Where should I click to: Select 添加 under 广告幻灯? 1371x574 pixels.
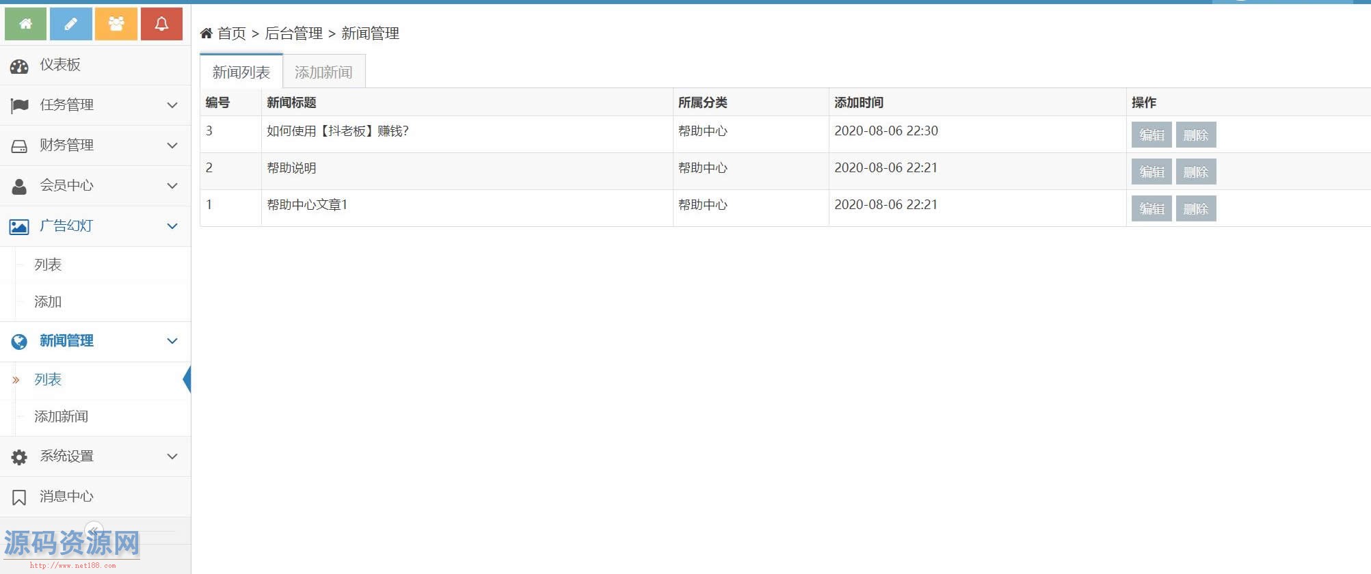[48, 301]
